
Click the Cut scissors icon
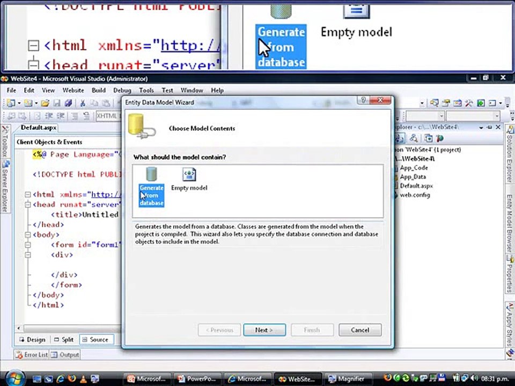pos(83,103)
